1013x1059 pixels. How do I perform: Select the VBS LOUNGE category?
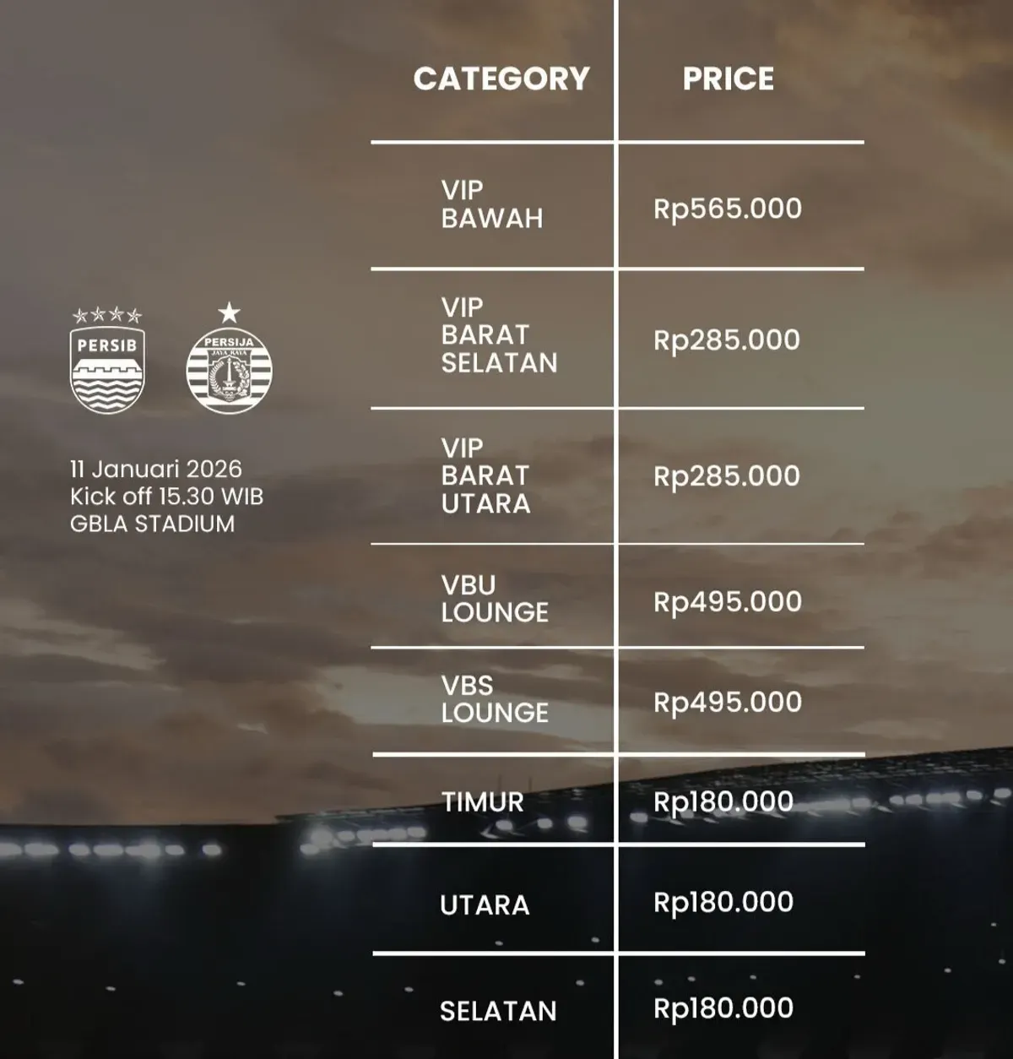click(495, 698)
